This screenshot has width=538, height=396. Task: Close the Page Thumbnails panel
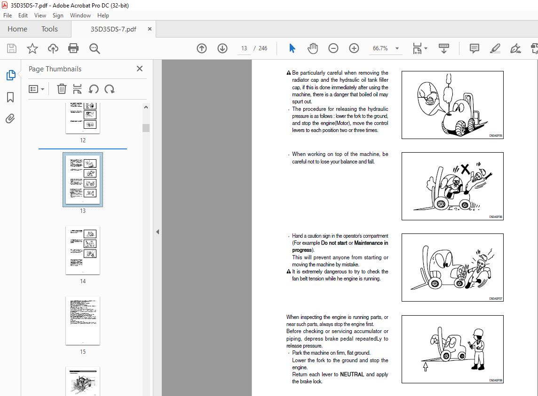tap(140, 69)
